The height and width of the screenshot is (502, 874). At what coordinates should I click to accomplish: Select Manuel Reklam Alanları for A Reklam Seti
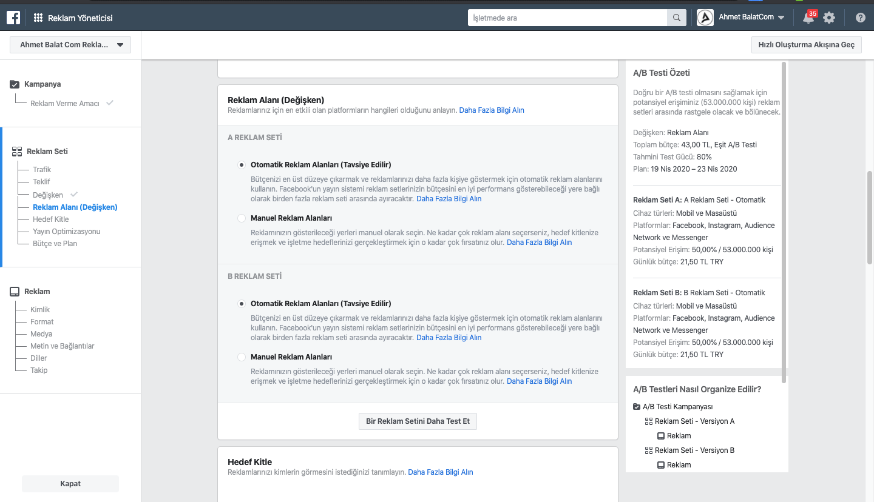[242, 218]
